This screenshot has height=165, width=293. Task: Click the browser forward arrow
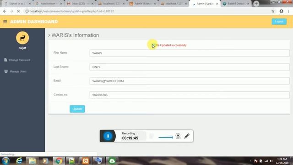[x=11, y=11]
